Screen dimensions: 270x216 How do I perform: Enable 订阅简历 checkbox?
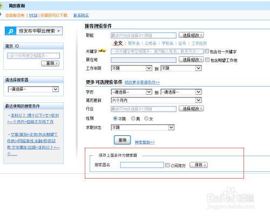(x=167, y=165)
